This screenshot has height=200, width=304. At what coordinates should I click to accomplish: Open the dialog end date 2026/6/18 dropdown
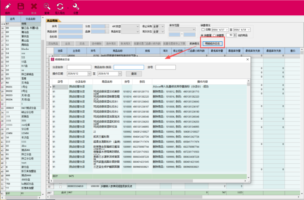click(x=120, y=73)
